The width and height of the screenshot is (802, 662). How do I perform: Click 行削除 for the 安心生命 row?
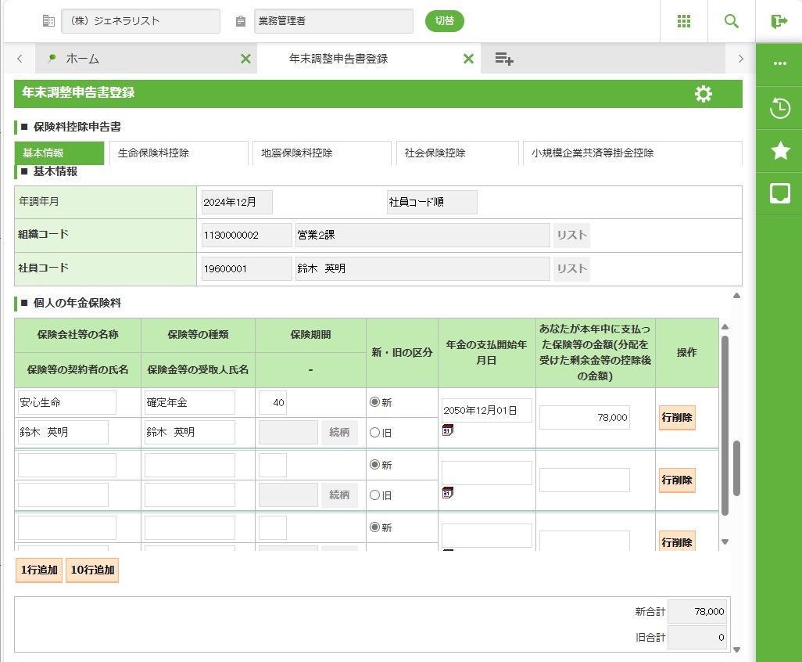[x=676, y=417]
